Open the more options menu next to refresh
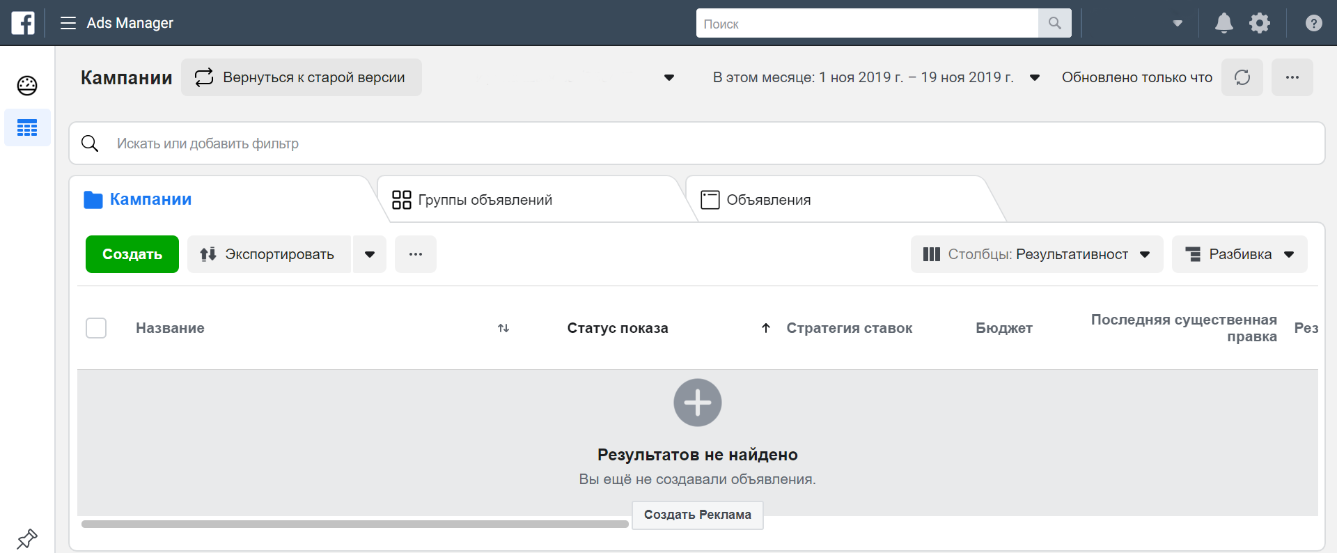 pyautogui.click(x=1292, y=77)
